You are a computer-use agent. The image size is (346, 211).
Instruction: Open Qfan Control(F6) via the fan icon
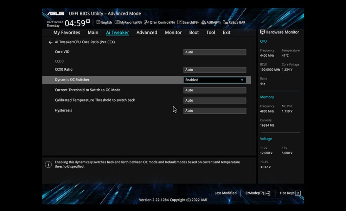pyautogui.click(x=147, y=22)
